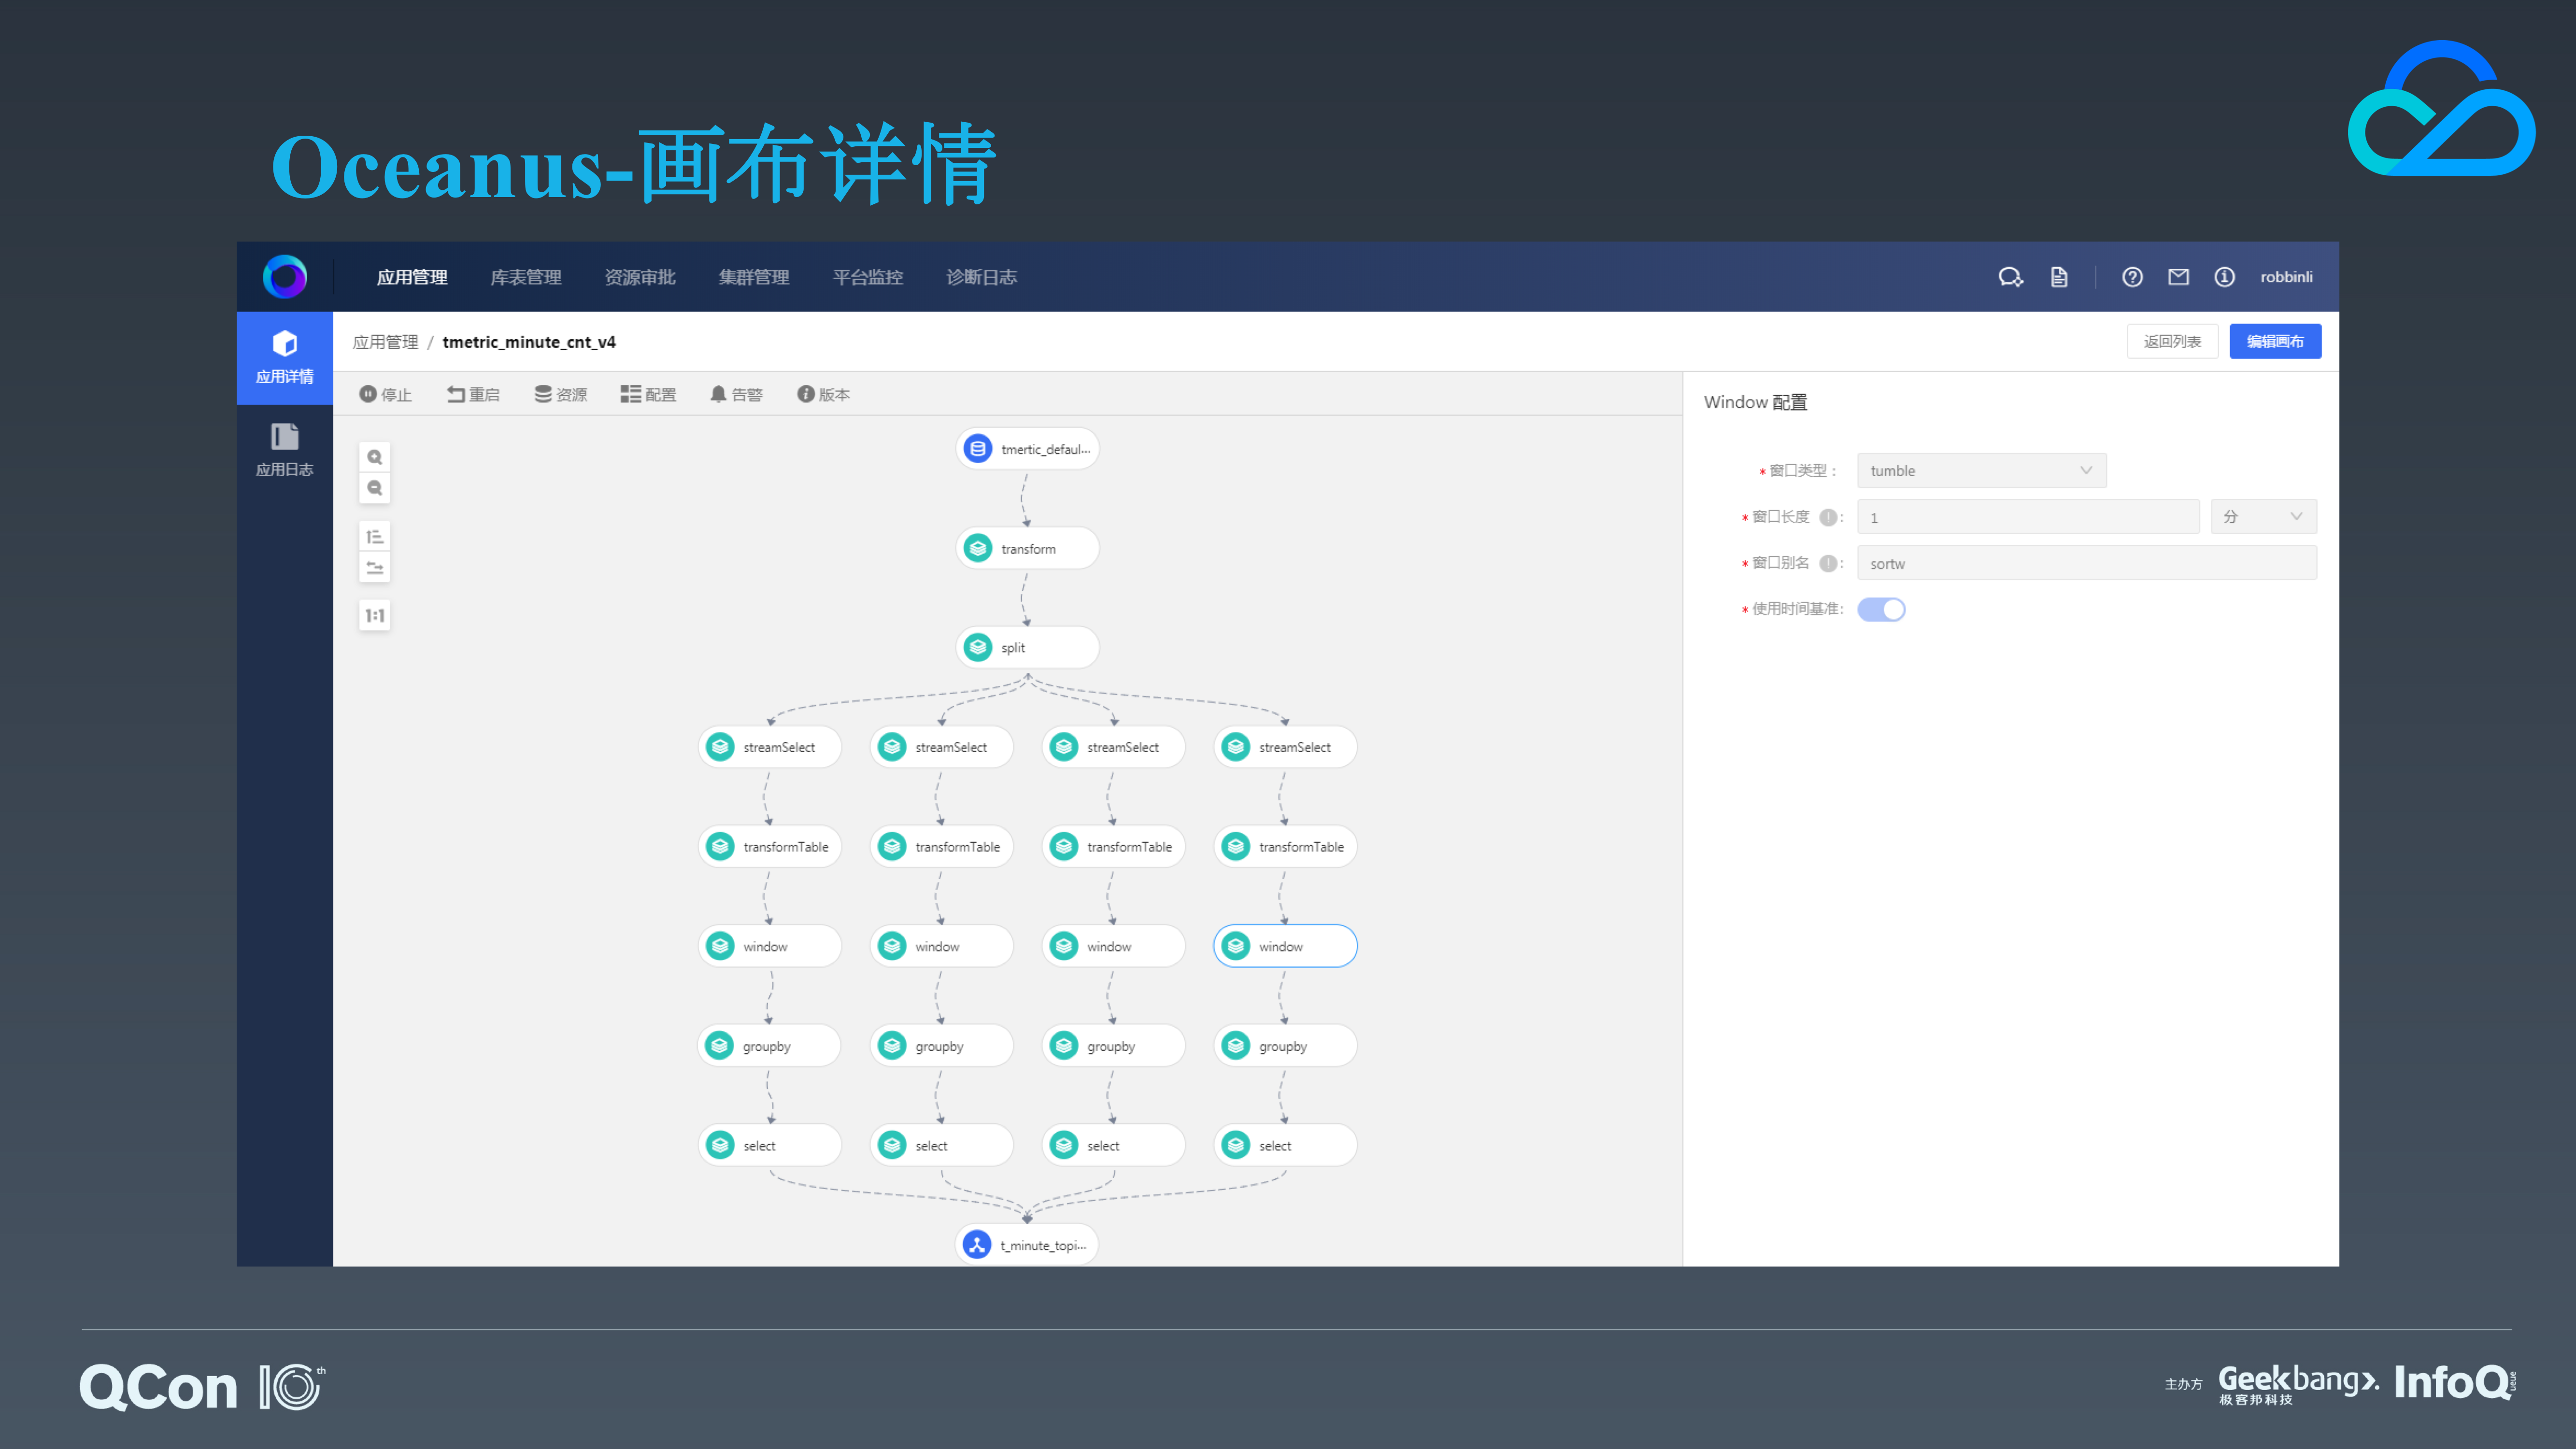Select the t_minute_topi... sink node
Image resolution: width=2576 pixels, height=1449 pixels.
(x=1027, y=1245)
